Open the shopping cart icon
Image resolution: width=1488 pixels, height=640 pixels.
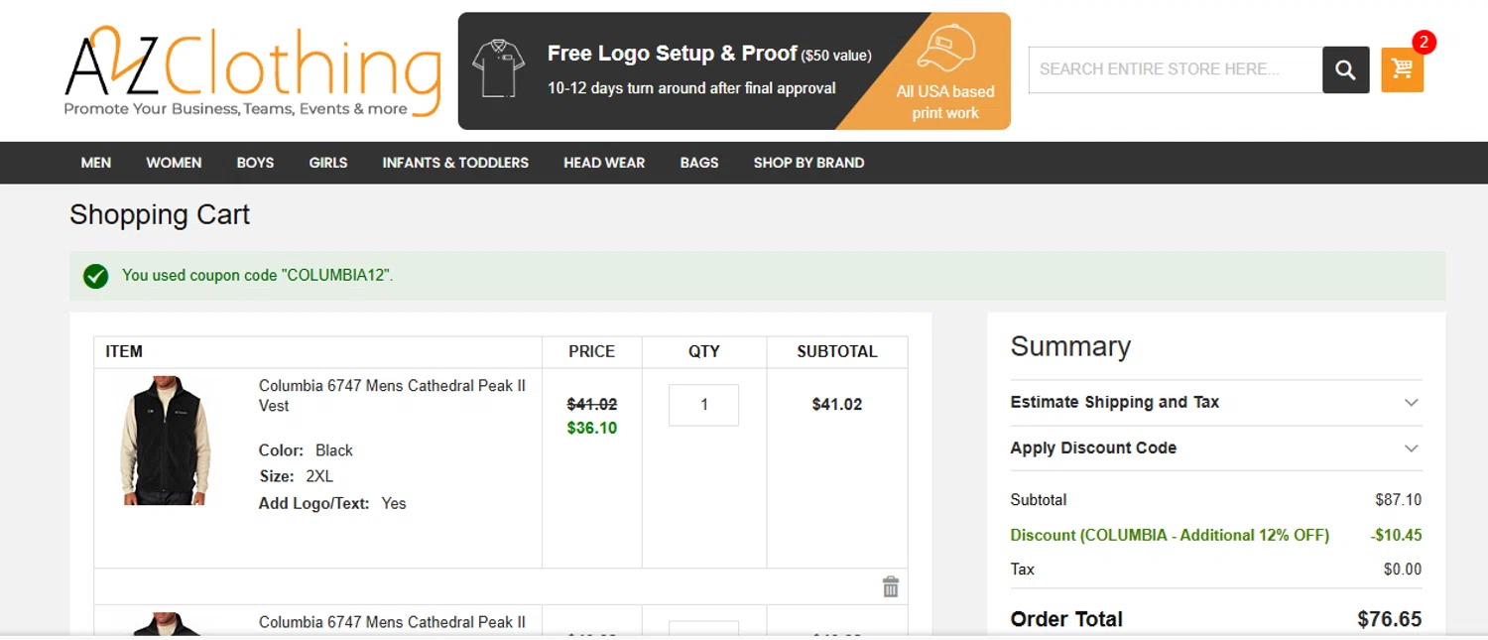tap(1402, 69)
